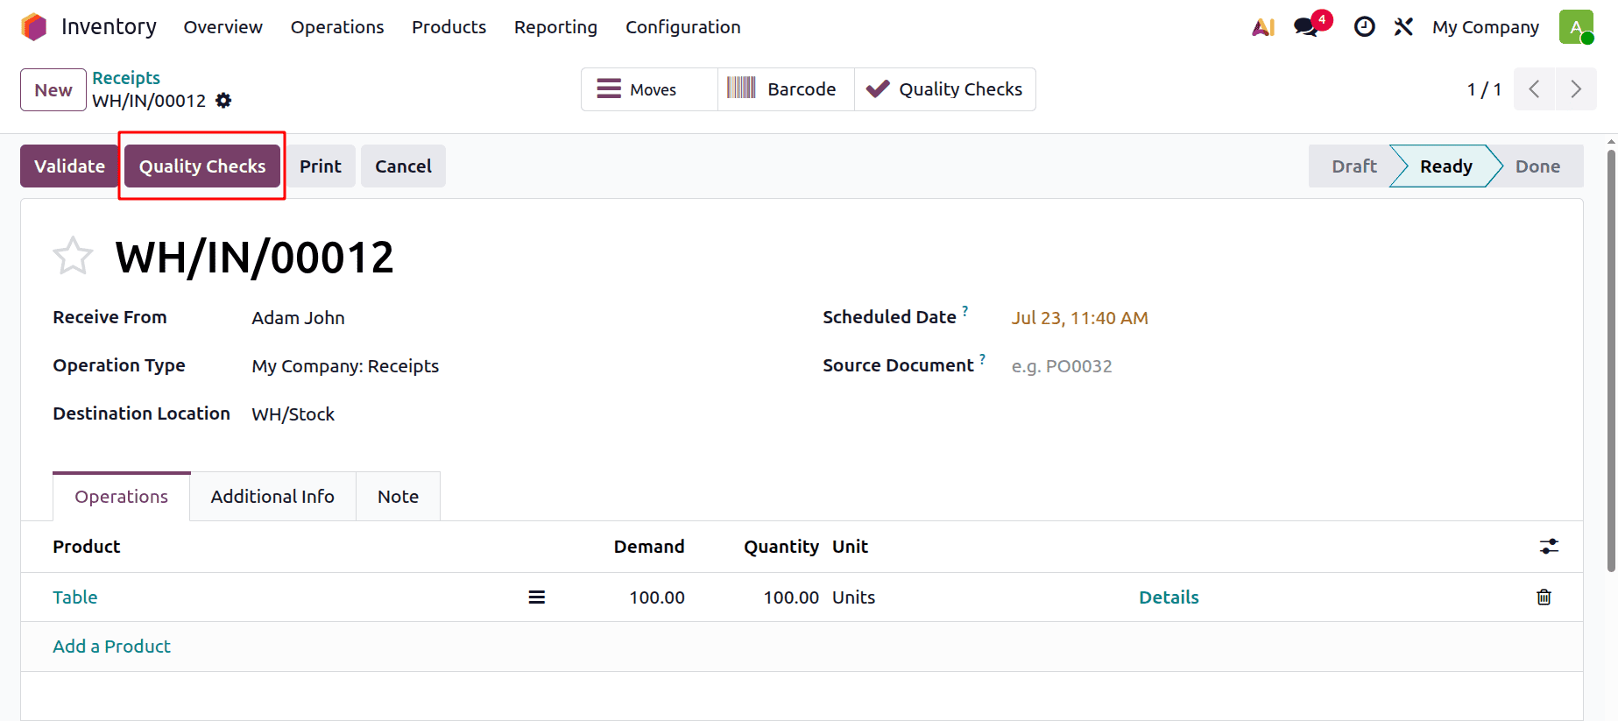The image size is (1618, 721).
Task: Click the Print button
Action: [321, 166]
